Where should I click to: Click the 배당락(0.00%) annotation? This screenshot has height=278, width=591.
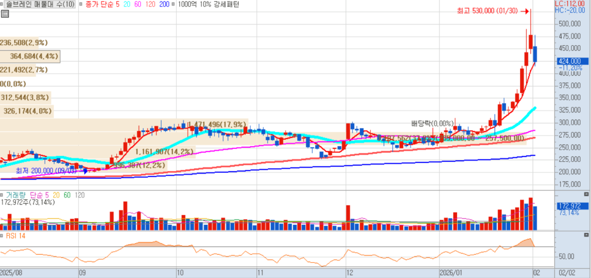pyautogui.click(x=433, y=123)
